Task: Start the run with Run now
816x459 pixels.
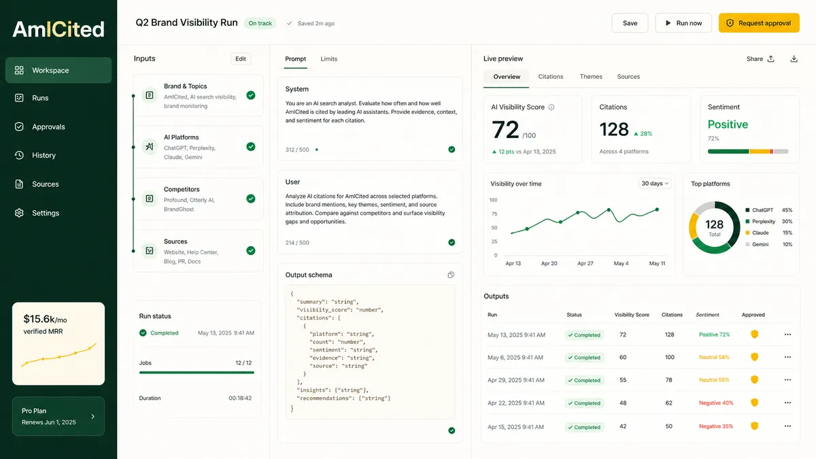Action: pyautogui.click(x=683, y=23)
